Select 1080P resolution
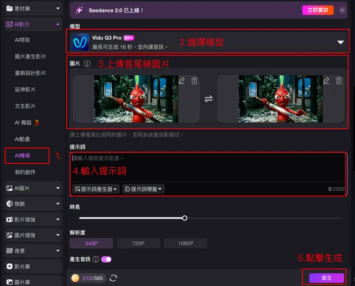355x286 pixels. click(x=186, y=243)
